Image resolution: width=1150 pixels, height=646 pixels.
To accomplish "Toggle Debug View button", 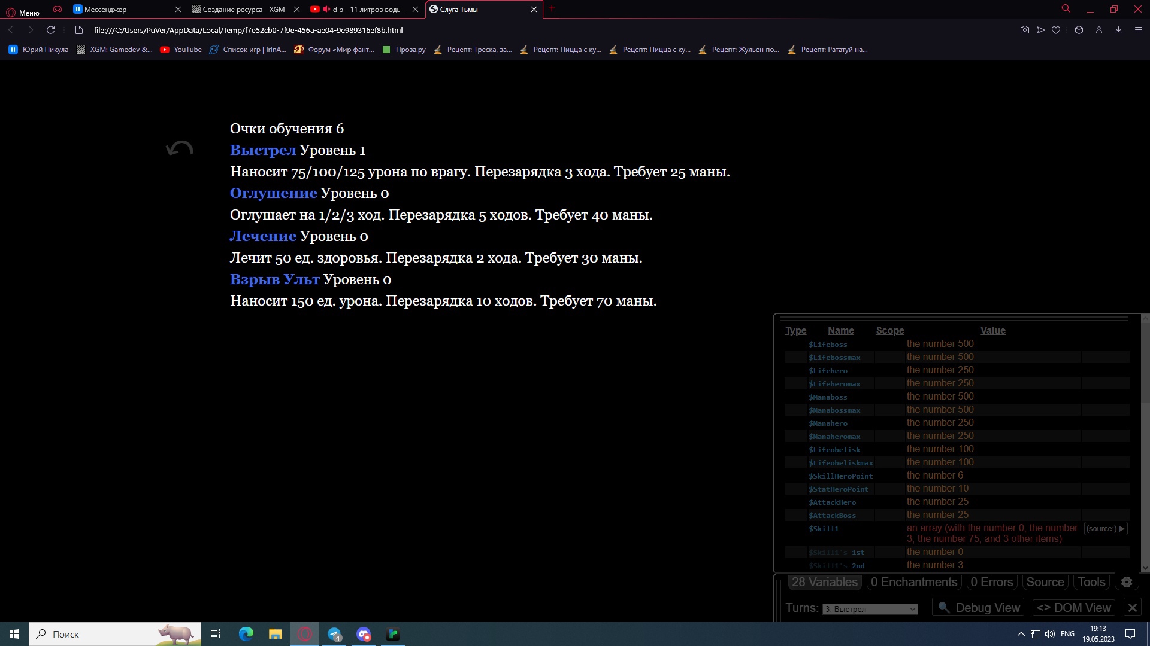I will (978, 608).
